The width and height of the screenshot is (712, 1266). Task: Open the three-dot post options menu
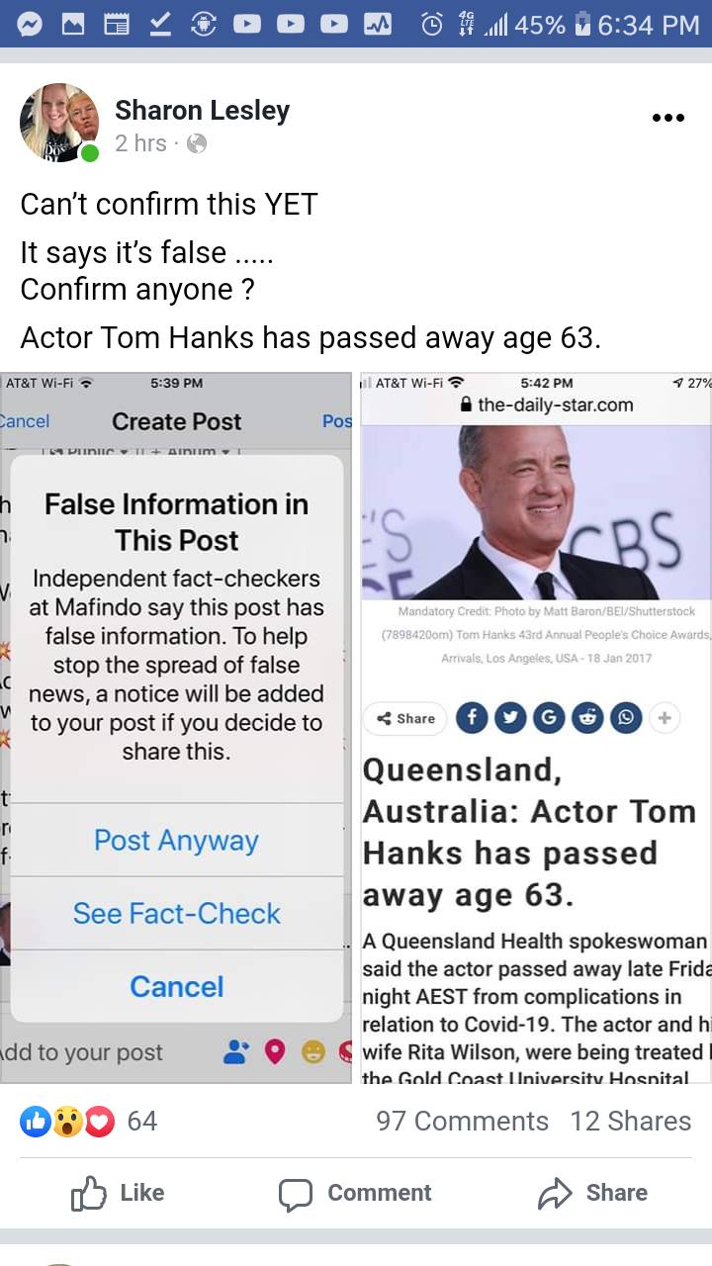tap(668, 119)
